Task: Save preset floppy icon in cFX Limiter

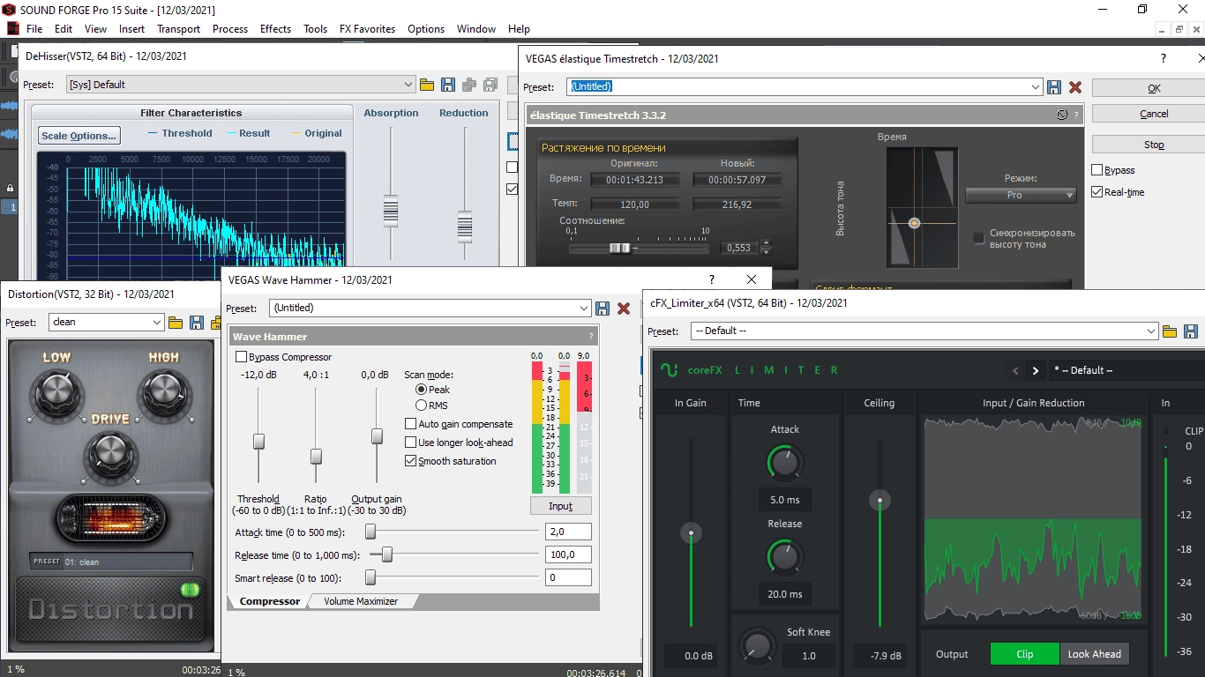Action: click(1191, 331)
